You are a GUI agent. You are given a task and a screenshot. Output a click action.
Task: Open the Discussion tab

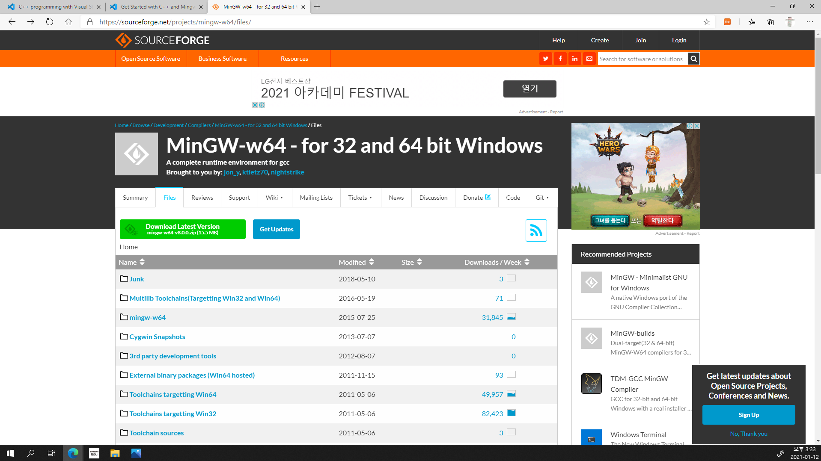tap(433, 198)
